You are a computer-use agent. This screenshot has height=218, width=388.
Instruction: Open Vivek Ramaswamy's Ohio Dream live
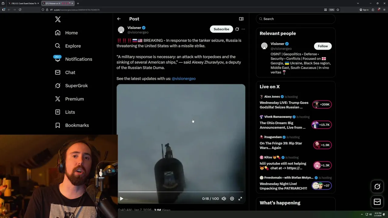click(x=283, y=125)
